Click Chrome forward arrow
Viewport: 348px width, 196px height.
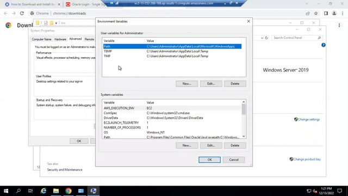14,13
